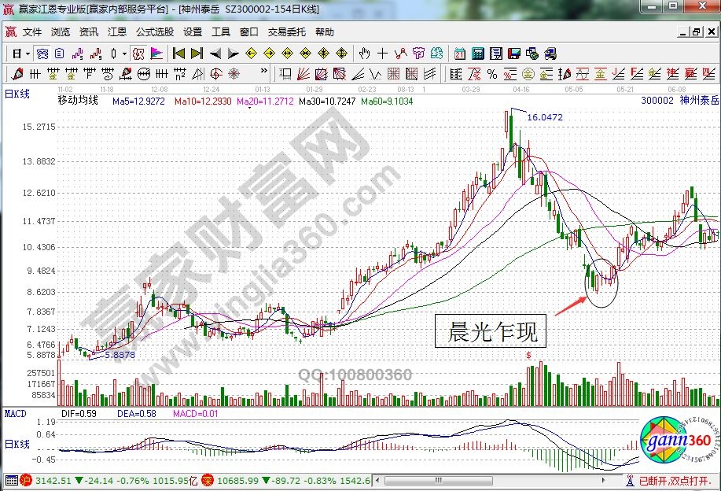721x491 pixels.
Task: Click the black play-right triangle icon
Action: [x=233, y=54]
